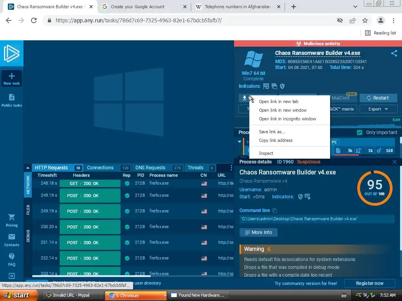
Task: Click the US flag for the 248.18 s request
Action: tap(204, 183)
